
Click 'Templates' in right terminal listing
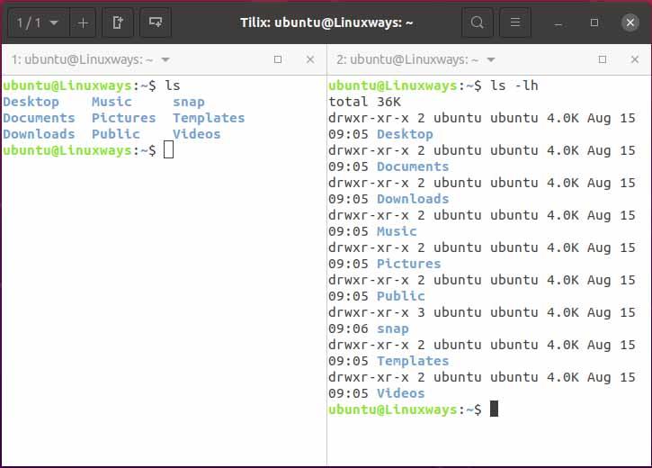[x=413, y=361]
